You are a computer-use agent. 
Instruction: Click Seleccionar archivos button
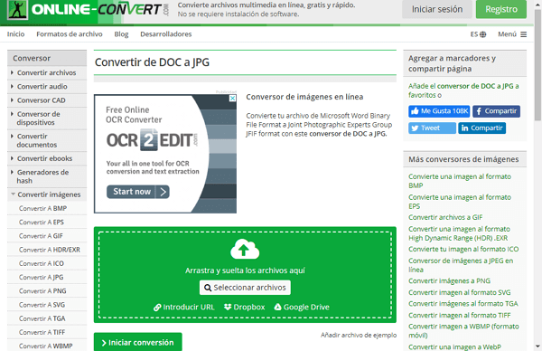pyautogui.click(x=245, y=288)
